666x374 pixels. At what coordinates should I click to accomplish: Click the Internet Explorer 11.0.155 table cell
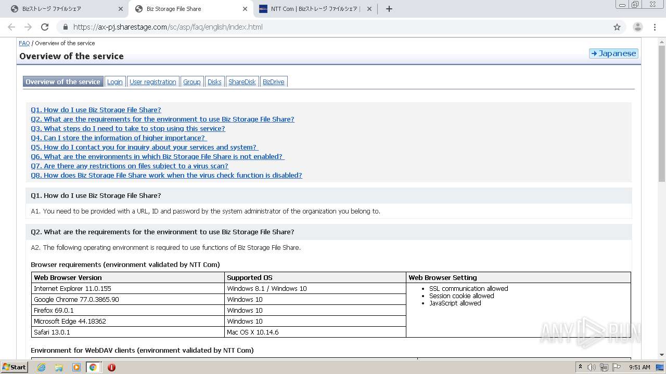(x=128, y=288)
